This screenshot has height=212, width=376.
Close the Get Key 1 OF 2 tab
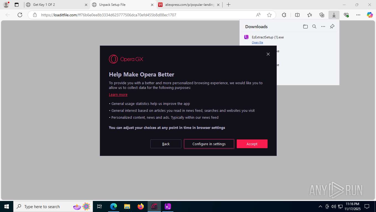coord(86,5)
